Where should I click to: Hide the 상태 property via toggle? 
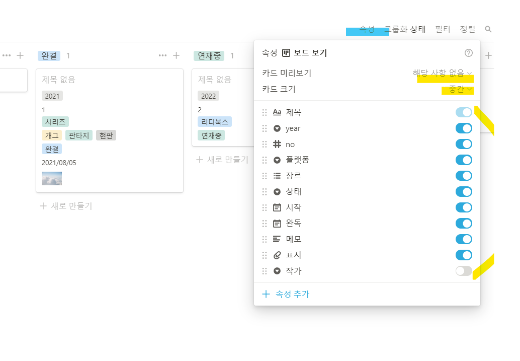(x=464, y=192)
